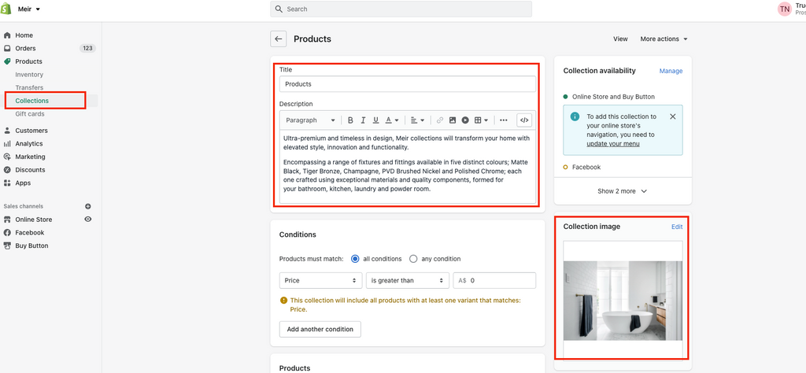
Task: Click the Orders 123 badge
Action: click(x=87, y=48)
